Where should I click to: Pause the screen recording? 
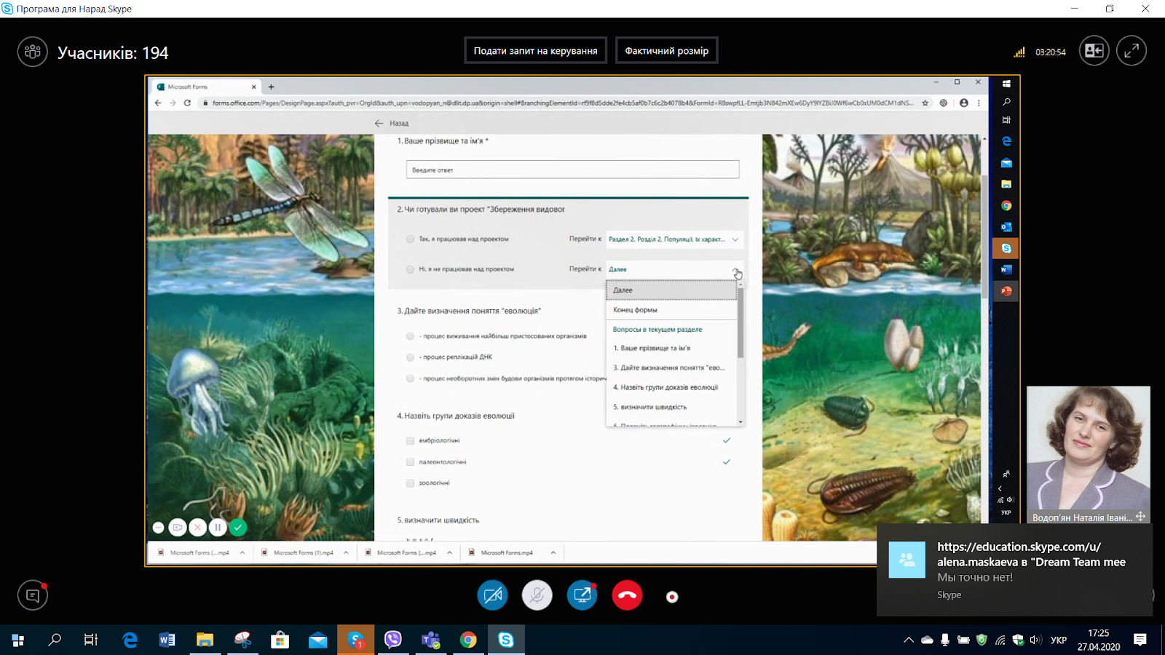217,528
